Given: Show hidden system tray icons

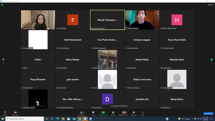Looking at the screenshot, I should 192,119.
